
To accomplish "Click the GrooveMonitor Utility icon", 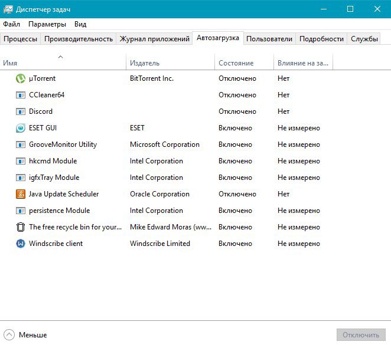I will click(21, 145).
